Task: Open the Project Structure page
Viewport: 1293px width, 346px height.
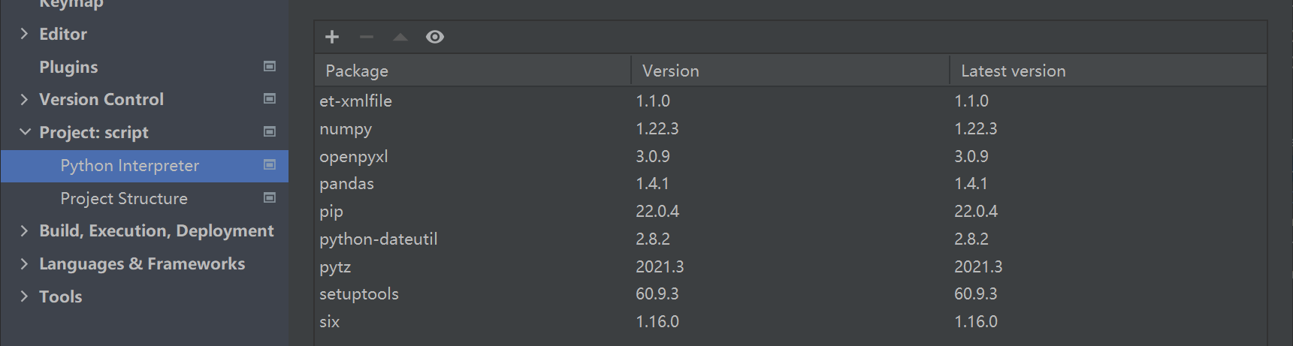Action: point(124,198)
